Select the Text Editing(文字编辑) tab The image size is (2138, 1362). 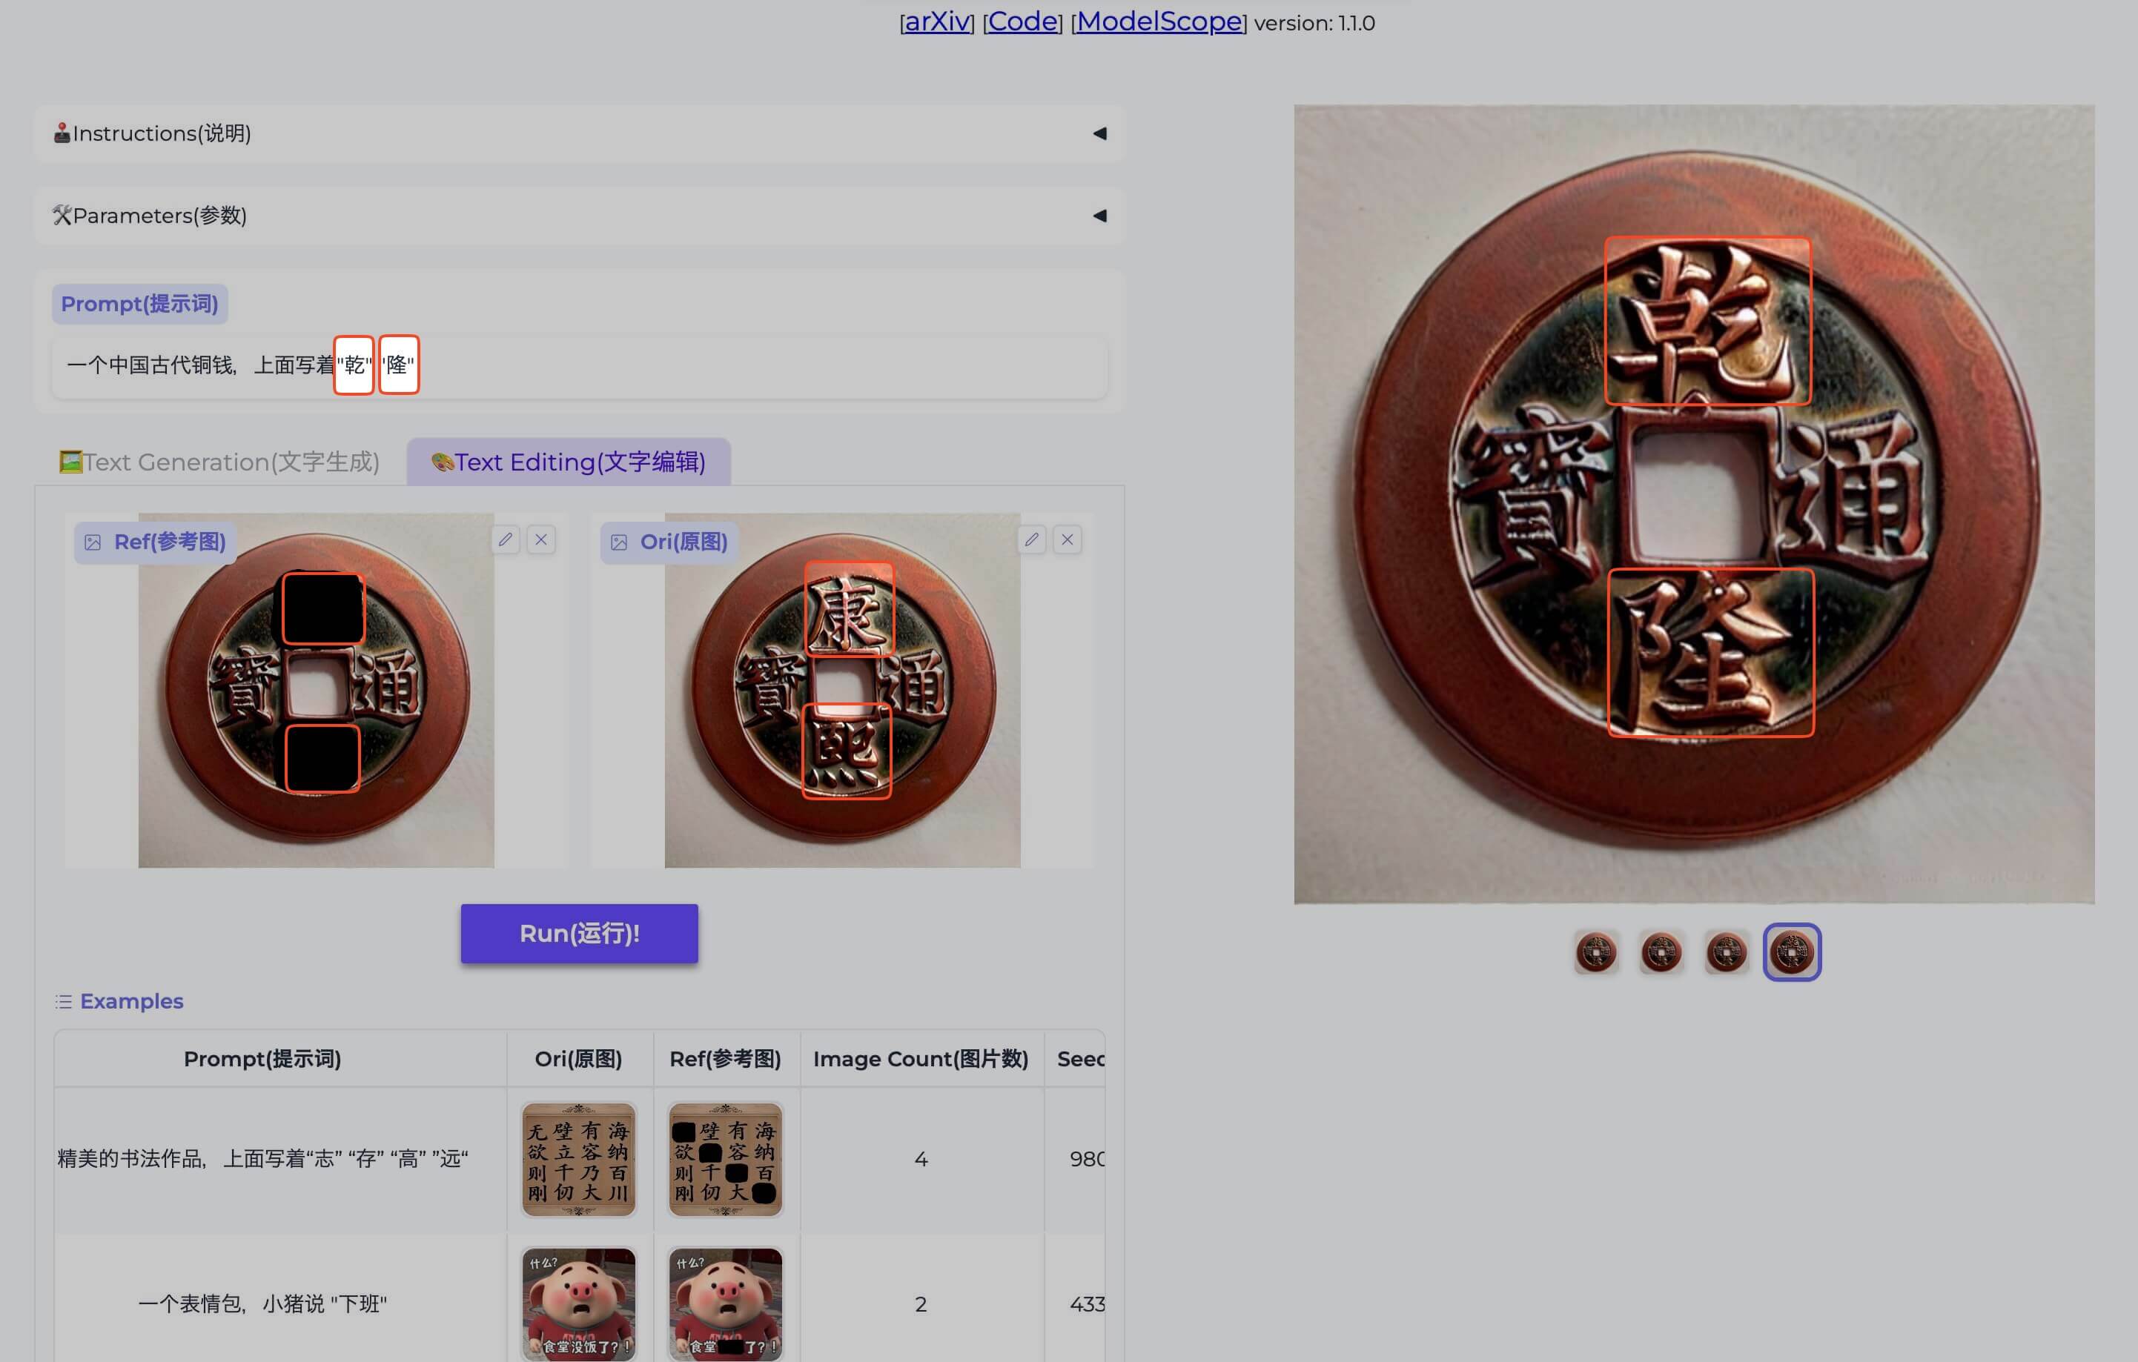tap(569, 462)
